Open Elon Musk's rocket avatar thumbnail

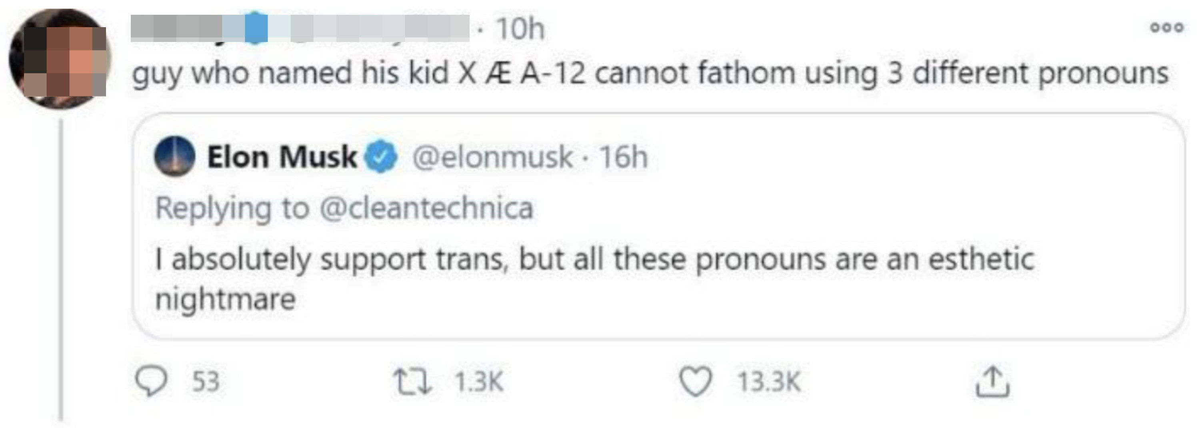pos(175,157)
